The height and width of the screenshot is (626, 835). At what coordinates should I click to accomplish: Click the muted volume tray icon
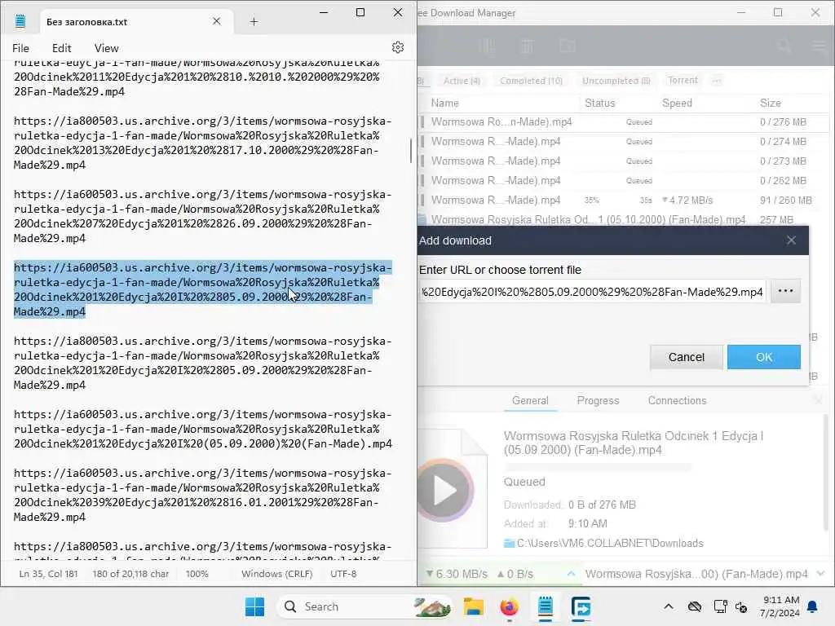click(741, 606)
